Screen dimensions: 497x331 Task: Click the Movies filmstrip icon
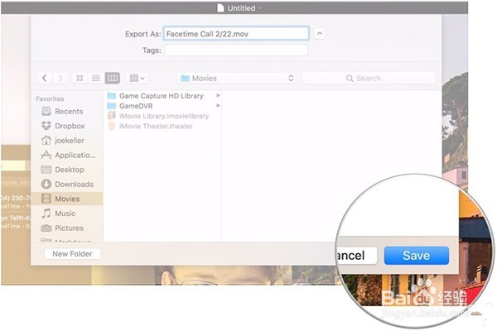pyautogui.click(x=46, y=199)
